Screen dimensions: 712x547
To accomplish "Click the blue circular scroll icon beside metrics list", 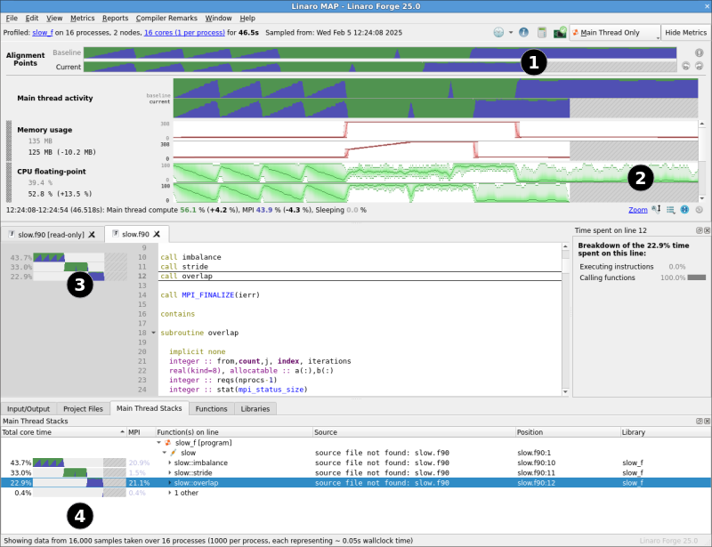I will [684, 210].
